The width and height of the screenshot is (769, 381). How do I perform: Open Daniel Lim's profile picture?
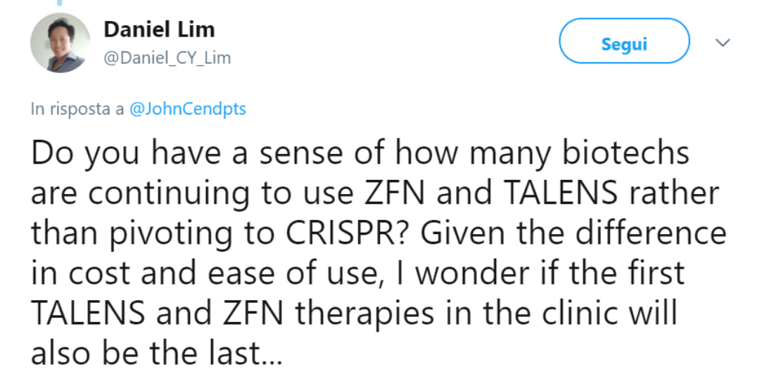(61, 43)
